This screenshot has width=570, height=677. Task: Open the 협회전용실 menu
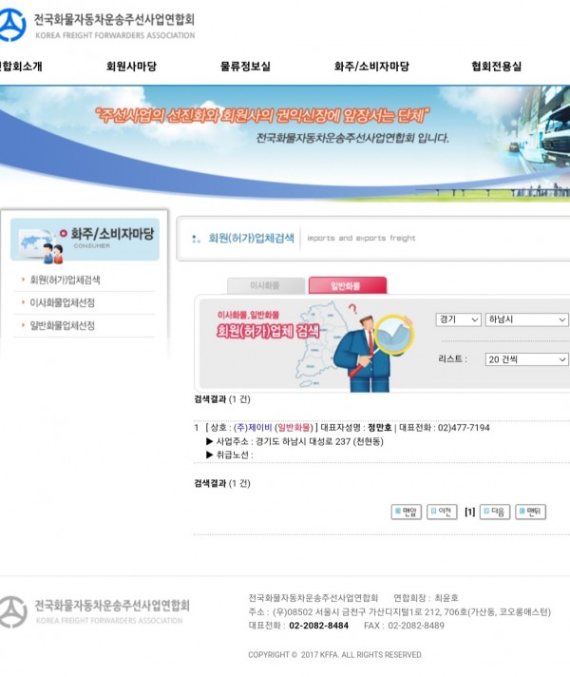point(496,67)
